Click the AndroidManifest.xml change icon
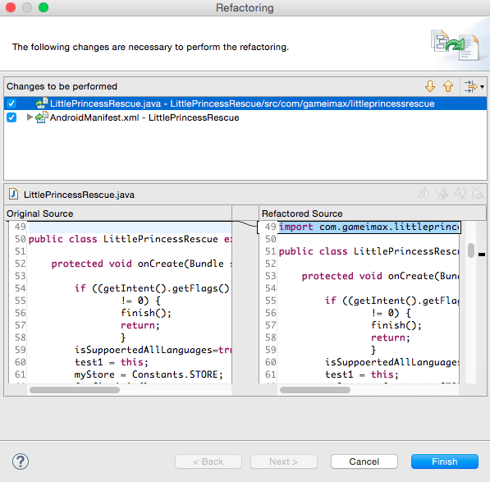The image size is (490, 482). (x=42, y=117)
